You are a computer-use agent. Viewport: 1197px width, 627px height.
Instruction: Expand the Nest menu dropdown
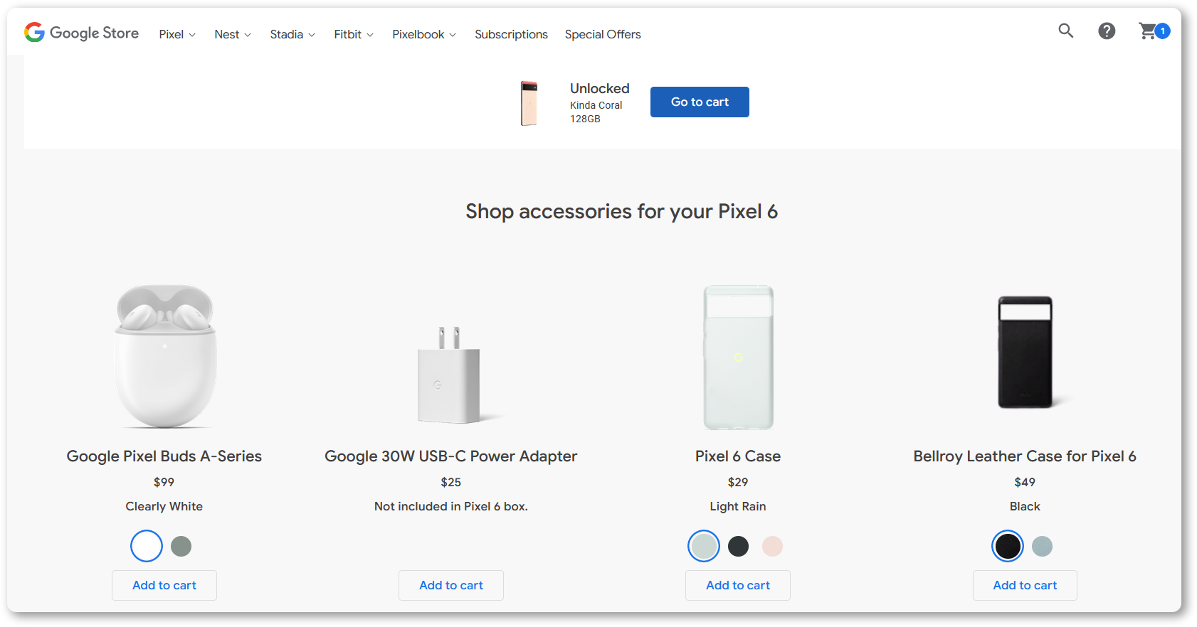(233, 34)
